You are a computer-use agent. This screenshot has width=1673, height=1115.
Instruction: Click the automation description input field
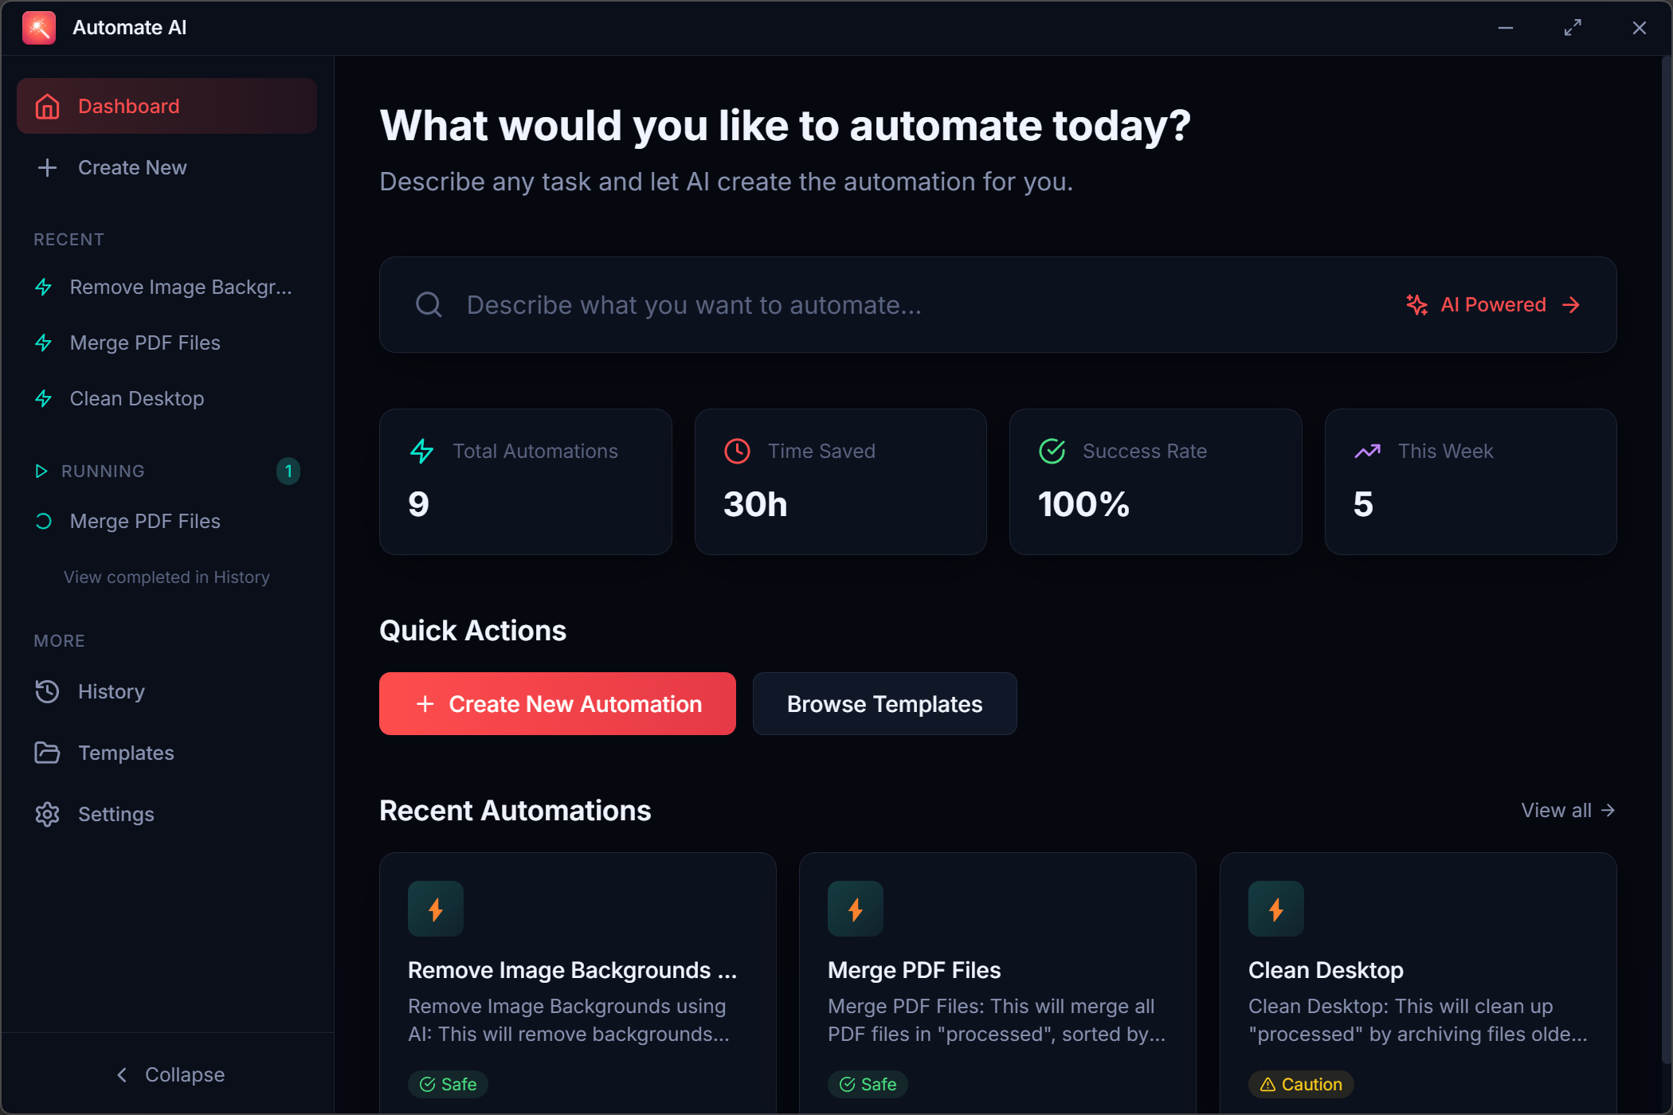coord(797,304)
